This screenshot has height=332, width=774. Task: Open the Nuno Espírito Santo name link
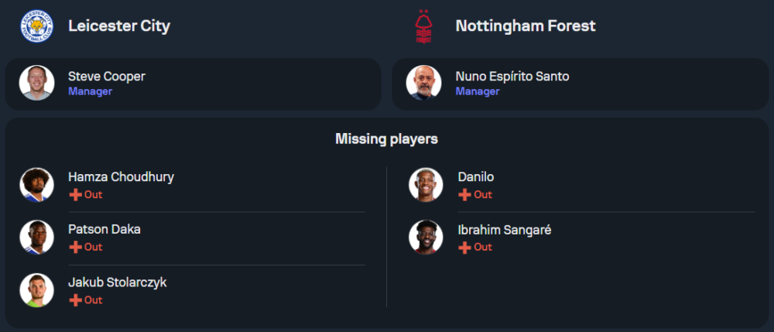click(512, 77)
